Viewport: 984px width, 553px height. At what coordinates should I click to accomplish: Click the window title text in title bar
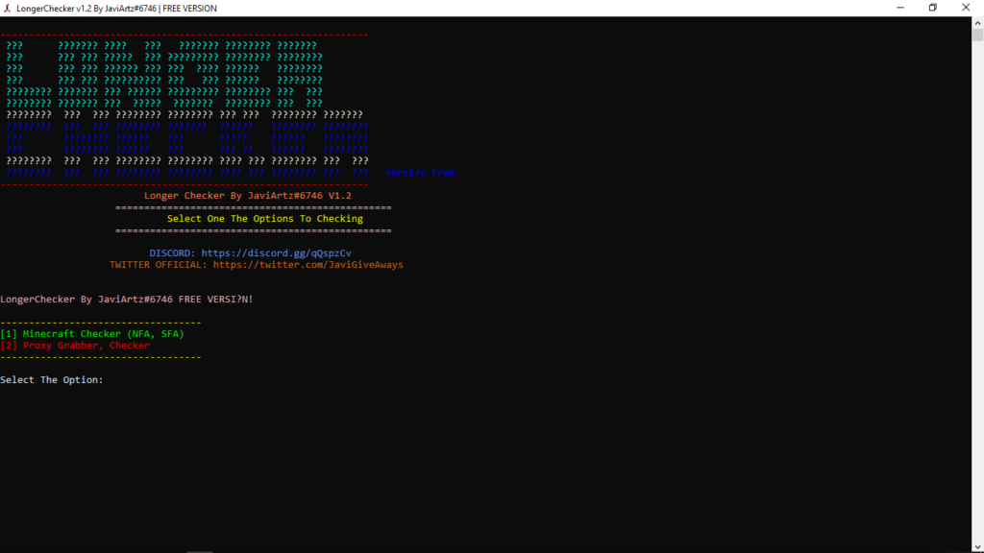click(116, 8)
